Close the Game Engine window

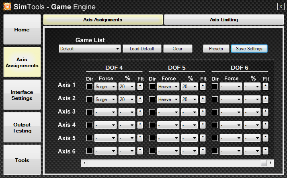[x=280, y=6]
